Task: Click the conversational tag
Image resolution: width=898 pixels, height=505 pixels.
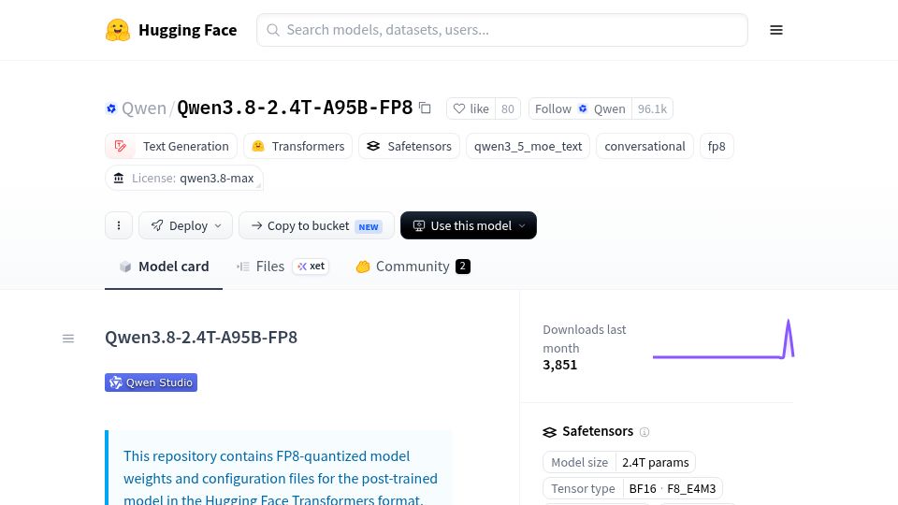Action: click(x=645, y=146)
